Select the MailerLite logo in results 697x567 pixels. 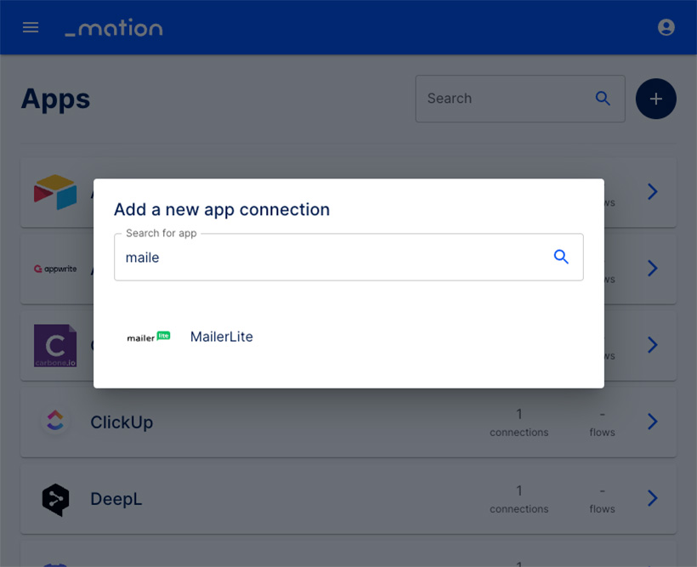[149, 337]
